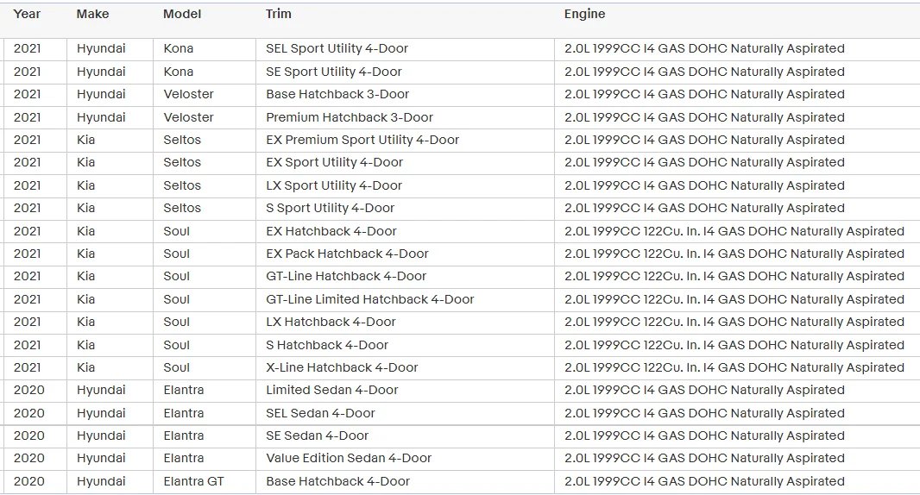Click the Trim column header
This screenshot has width=920, height=495.
[279, 15]
